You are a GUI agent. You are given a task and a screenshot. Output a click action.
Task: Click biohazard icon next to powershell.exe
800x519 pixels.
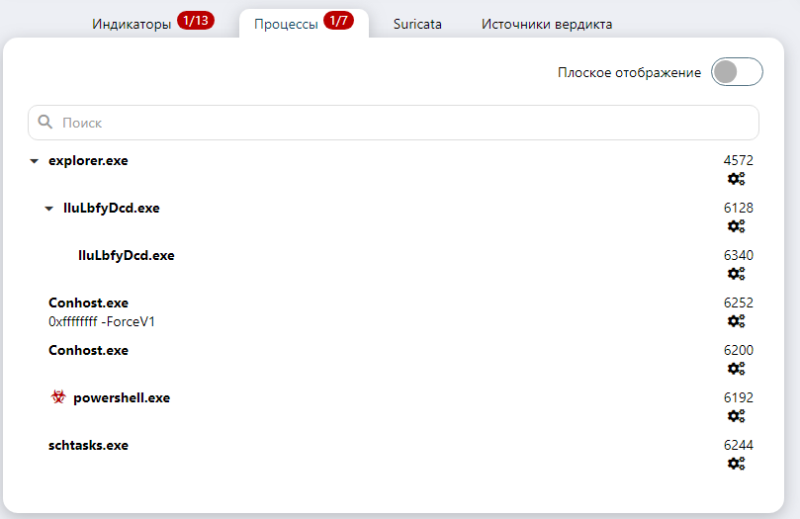tap(57, 397)
